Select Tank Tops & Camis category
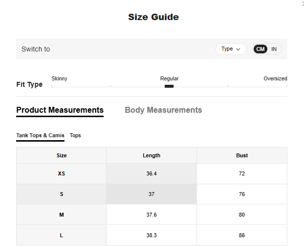Viewport: 304px width, 247px height. click(40, 135)
